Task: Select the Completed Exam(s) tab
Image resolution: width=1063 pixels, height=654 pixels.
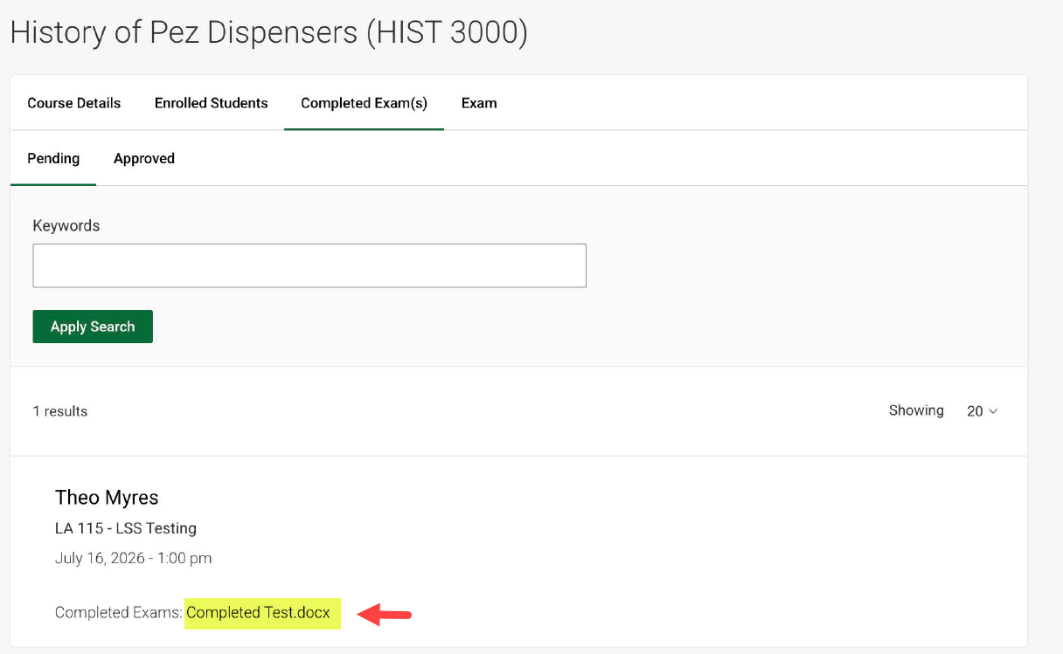Action: coord(364,103)
